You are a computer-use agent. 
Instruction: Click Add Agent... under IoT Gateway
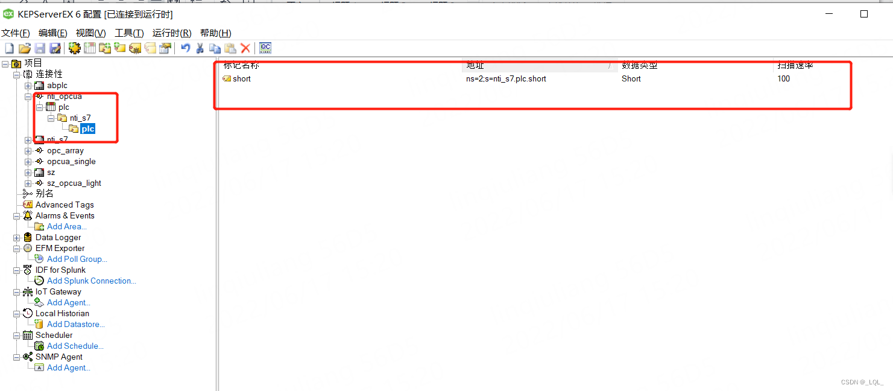(69, 302)
